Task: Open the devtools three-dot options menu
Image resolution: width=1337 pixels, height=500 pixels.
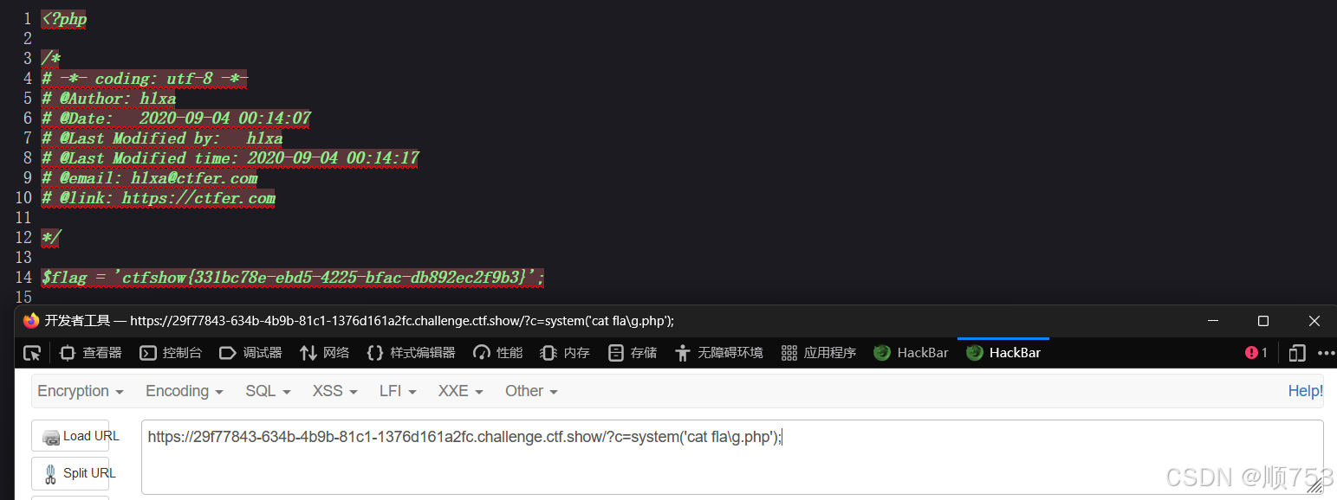Action: [1326, 352]
